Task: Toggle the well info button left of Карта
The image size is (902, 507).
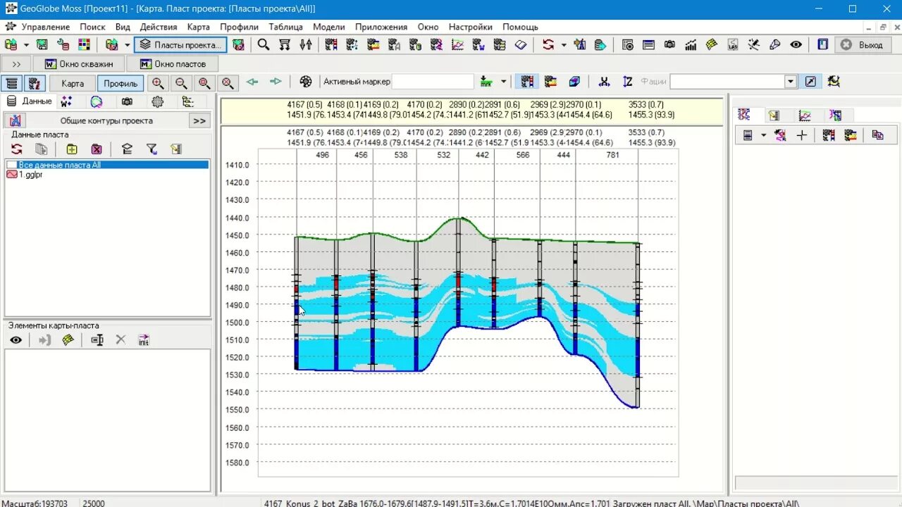Action: point(34,83)
